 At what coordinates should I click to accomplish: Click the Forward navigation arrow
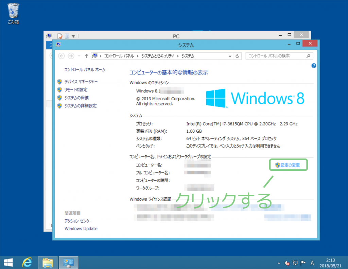pos(71,56)
